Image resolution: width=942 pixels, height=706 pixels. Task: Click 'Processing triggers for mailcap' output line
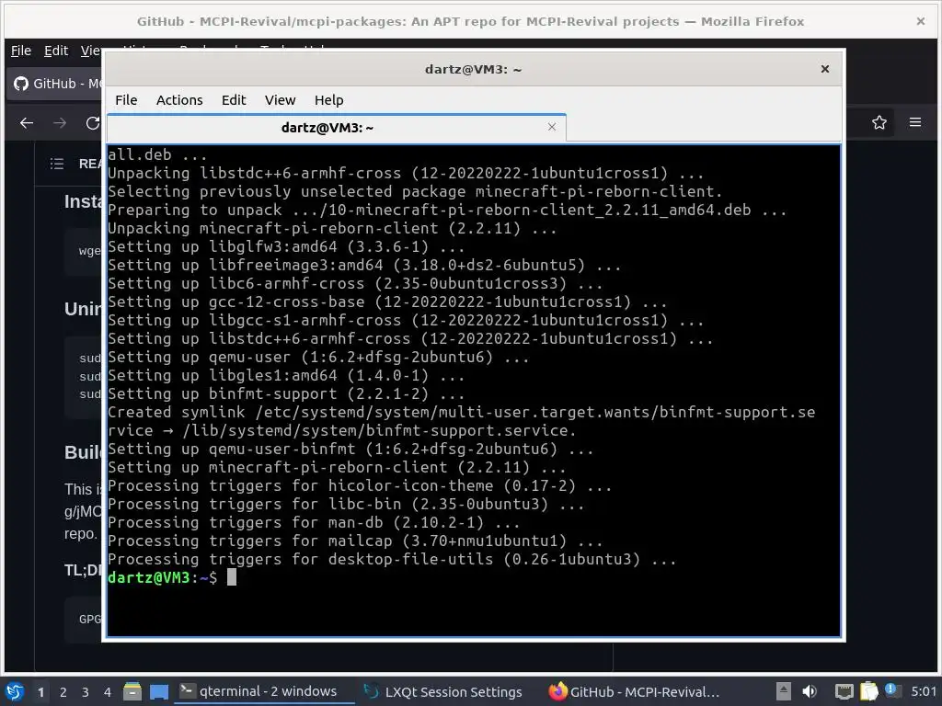pos(355,541)
